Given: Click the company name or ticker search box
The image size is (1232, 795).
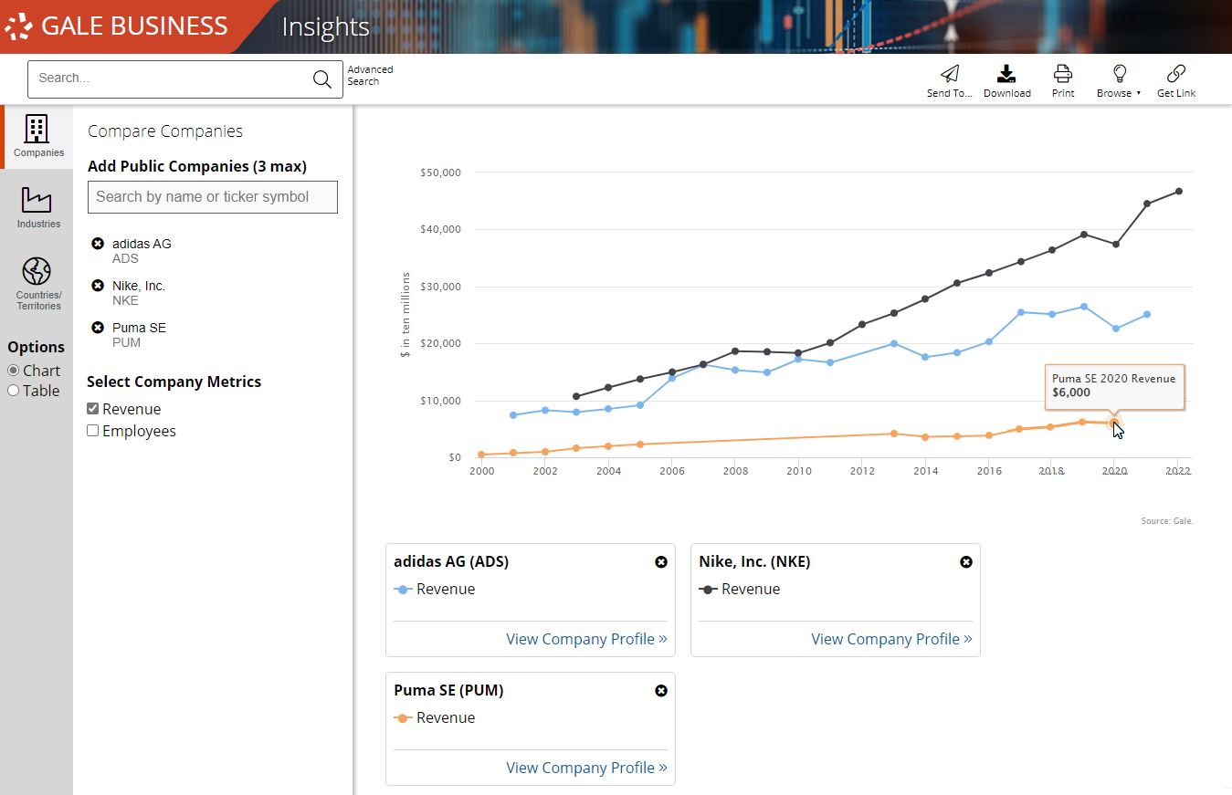Looking at the screenshot, I should coord(213,197).
